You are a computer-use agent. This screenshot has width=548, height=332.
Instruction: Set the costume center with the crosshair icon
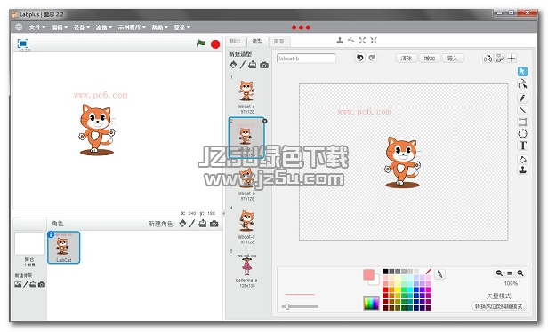[x=512, y=59]
